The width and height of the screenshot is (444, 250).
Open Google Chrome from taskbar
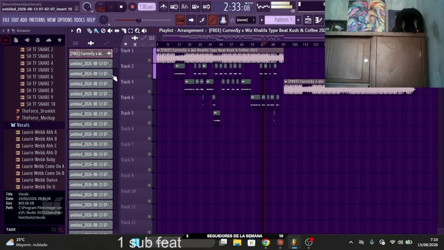[266, 242]
